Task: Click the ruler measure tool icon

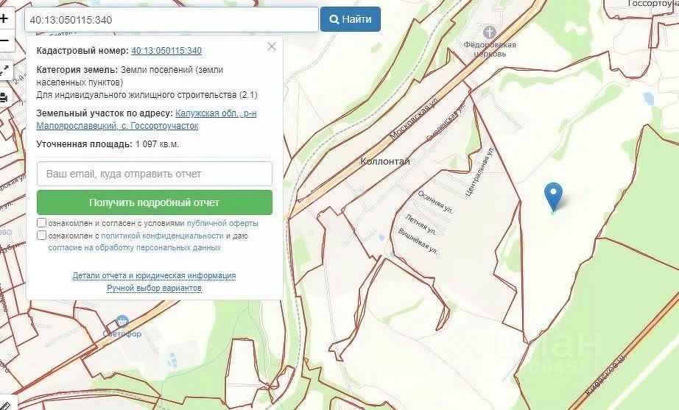Action: [5, 405]
